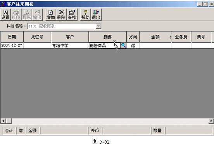Click the magnifier lookup icon in 摘要 cell

[124, 45]
